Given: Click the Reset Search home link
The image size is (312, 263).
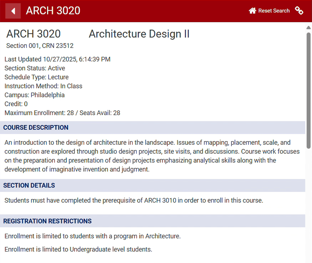Looking at the screenshot, I should click(269, 11).
